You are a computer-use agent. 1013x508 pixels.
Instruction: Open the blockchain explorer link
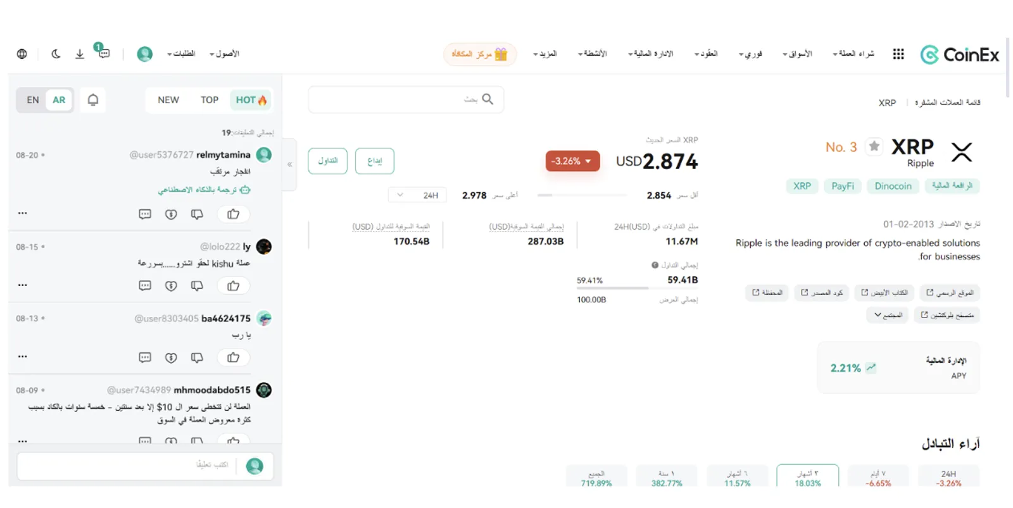pos(947,315)
